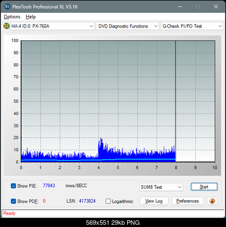Click the View Log button
The width and height of the screenshot is (226, 227).
coord(154,201)
